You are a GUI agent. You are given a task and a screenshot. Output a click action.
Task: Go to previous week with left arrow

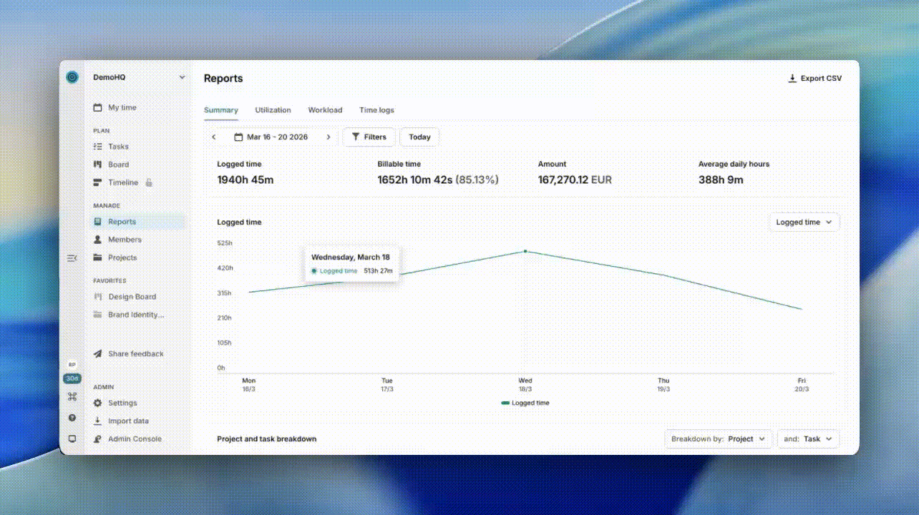pos(213,137)
